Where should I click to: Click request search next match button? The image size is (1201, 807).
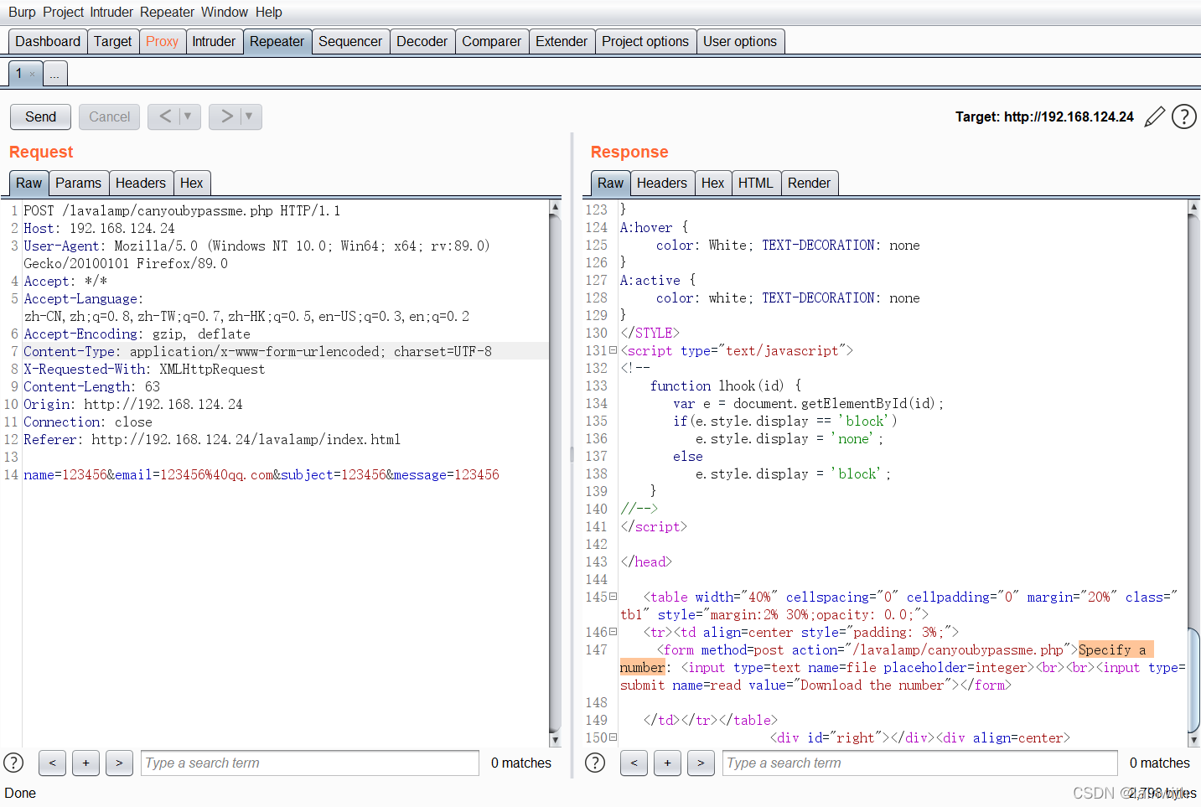tap(119, 763)
